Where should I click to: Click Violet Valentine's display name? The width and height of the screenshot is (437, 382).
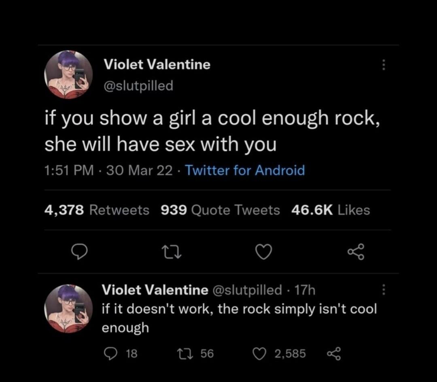click(157, 64)
